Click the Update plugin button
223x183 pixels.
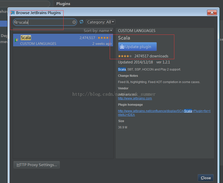tap(137, 46)
